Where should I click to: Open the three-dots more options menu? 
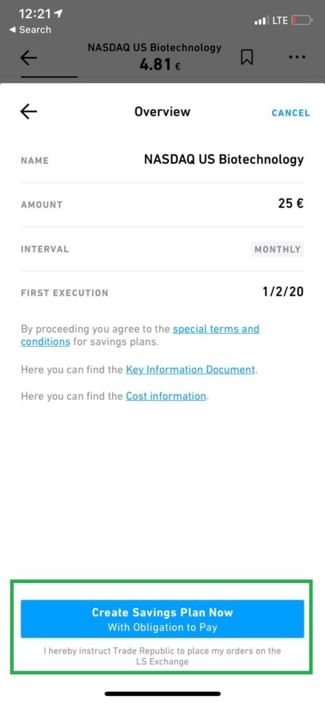pos(297,58)
